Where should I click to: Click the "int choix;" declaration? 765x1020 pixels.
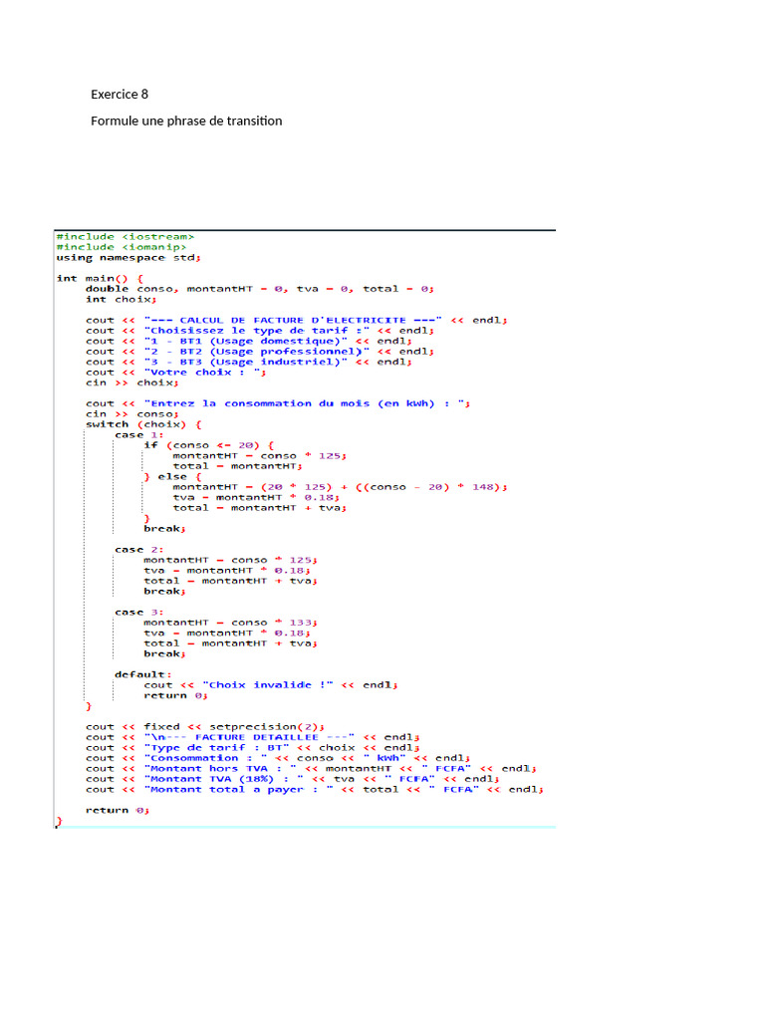point(122,299)
